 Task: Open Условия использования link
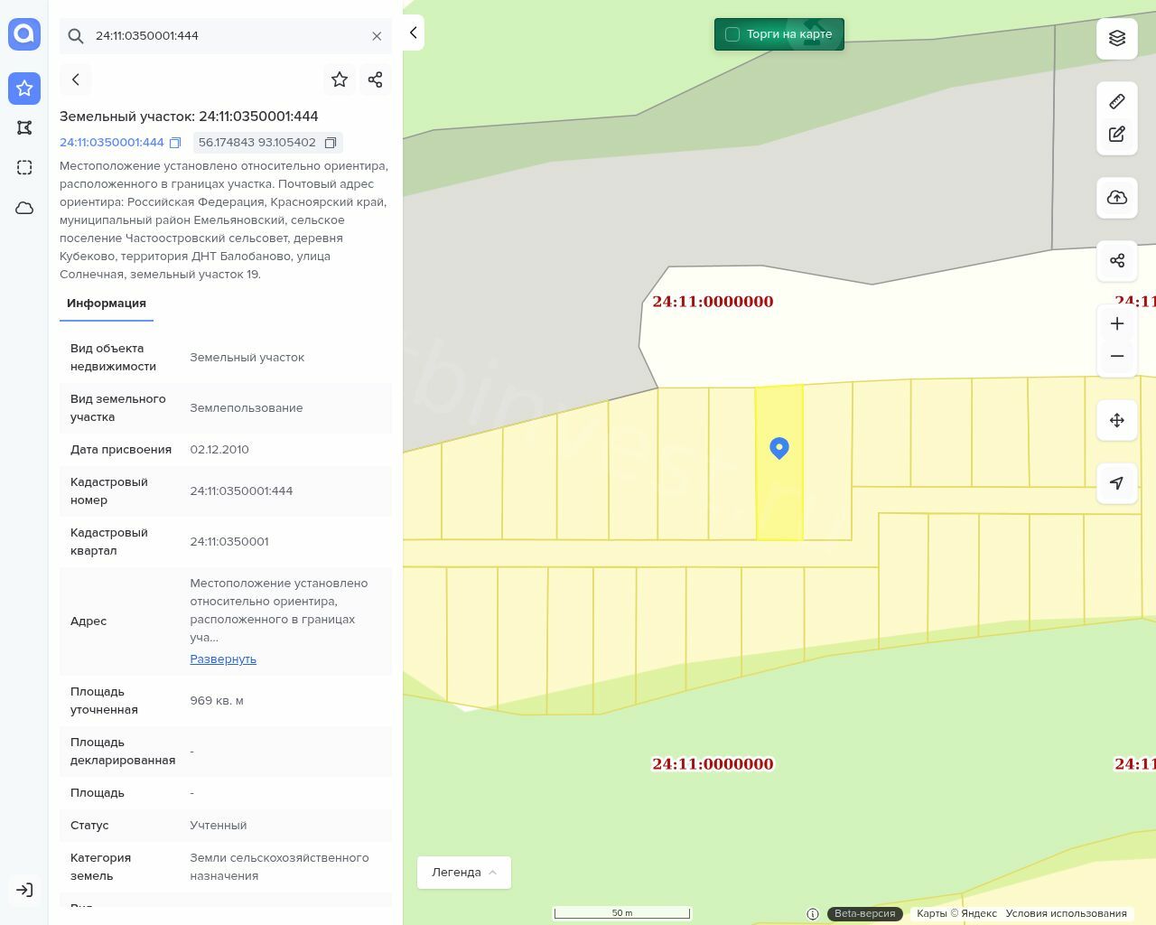click(1066, 913)
